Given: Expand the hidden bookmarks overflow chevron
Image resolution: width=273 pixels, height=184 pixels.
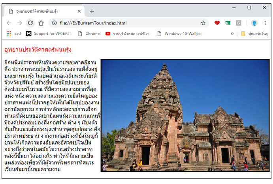Looking at the screenshot, I should coord(232,34).
